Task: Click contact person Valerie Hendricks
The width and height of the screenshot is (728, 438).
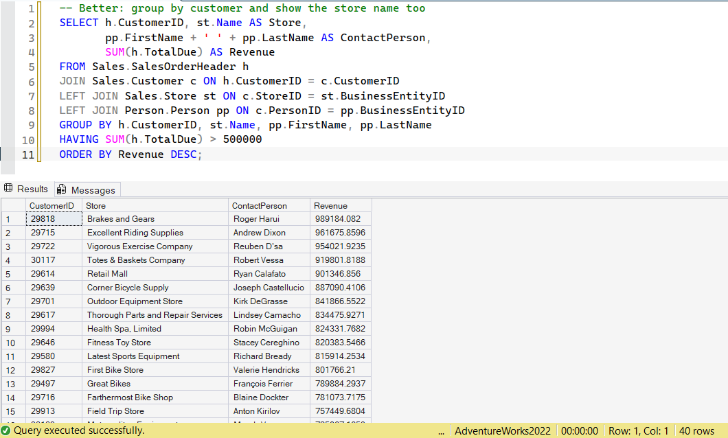Action: coord(269,370)
